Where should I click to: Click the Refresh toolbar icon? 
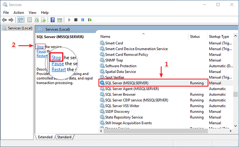point(37,20)
